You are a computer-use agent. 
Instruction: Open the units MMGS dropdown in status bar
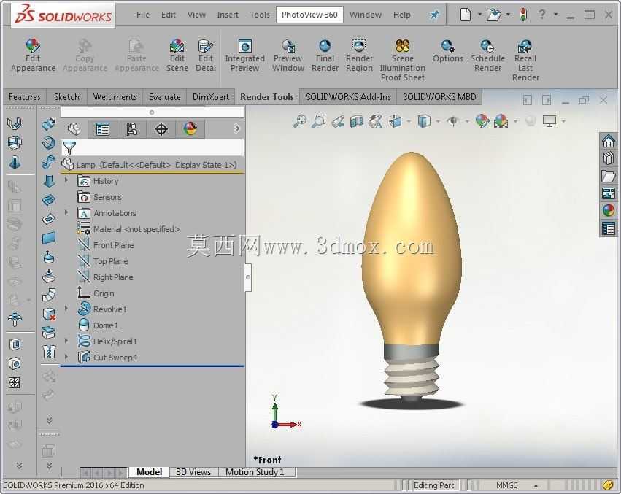pyautogui.click(x=536, y=485)
